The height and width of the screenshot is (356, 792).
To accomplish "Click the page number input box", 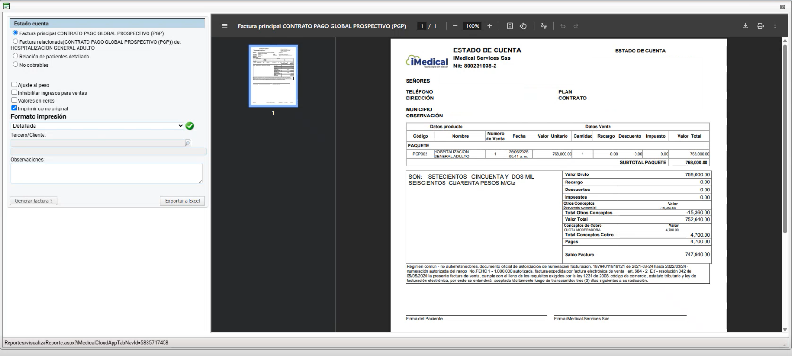I will (422, 26).
